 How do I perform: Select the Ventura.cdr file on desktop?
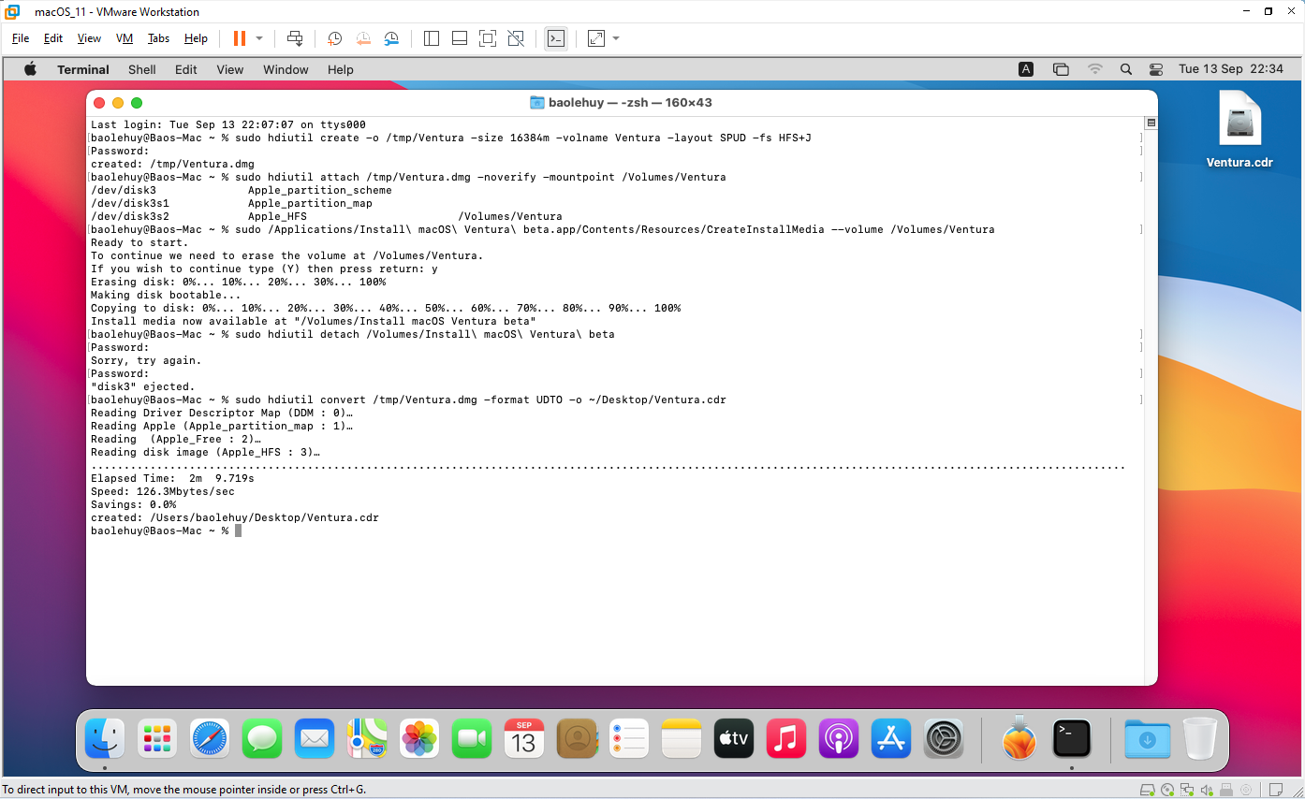pyautogui.click(x=1239, y=129)
